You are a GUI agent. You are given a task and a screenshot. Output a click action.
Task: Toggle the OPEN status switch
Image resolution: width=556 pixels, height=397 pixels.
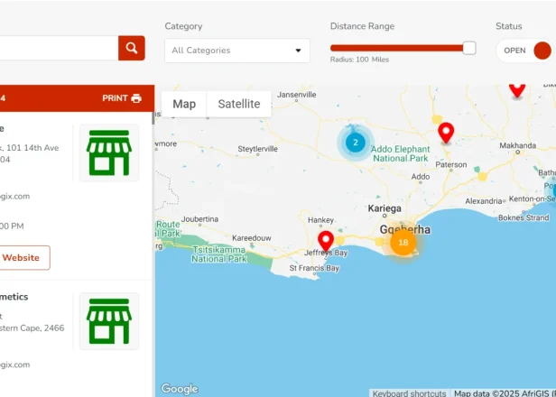coord(524,51)
